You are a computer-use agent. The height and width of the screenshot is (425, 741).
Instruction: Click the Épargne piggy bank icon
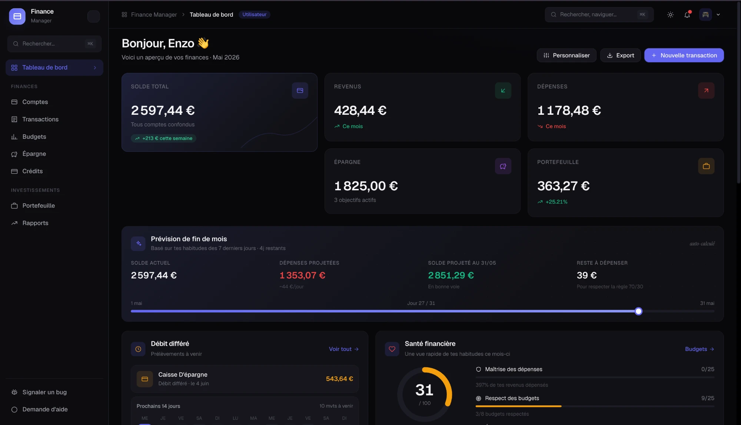(503, 166)
